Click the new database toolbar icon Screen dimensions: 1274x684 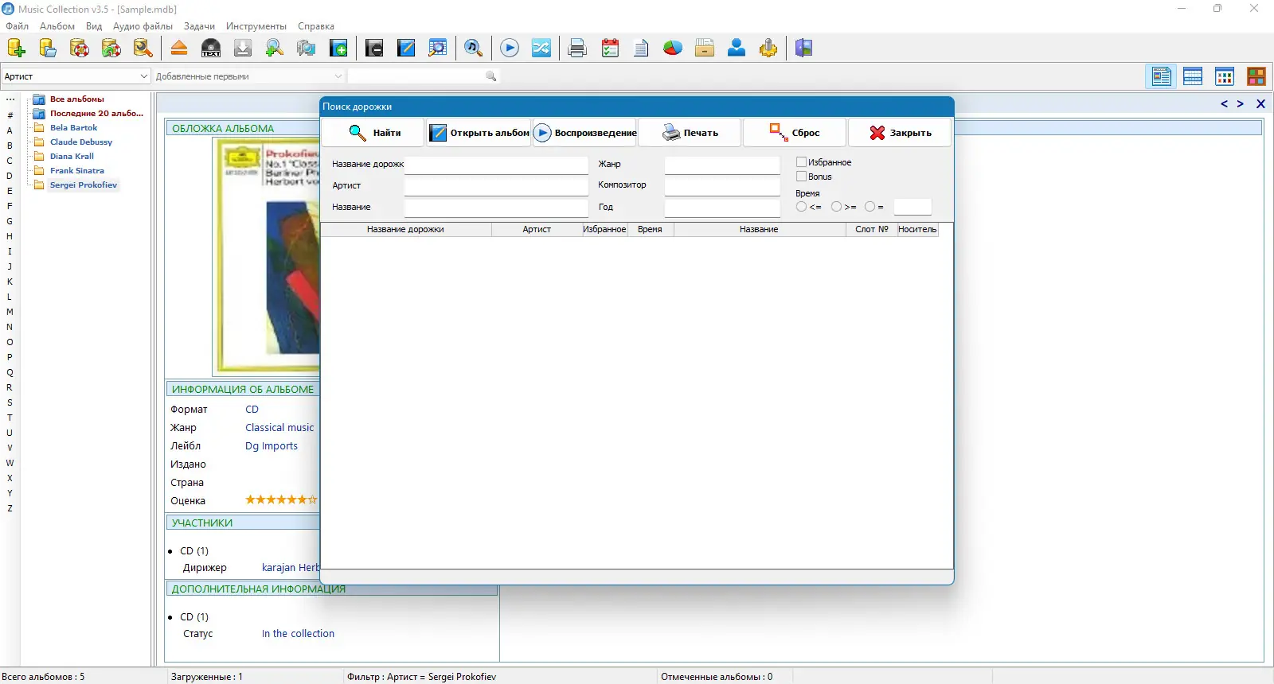point(16,49)
